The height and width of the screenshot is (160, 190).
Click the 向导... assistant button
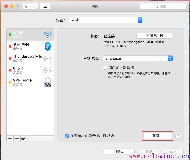click(x=119, y=151)
